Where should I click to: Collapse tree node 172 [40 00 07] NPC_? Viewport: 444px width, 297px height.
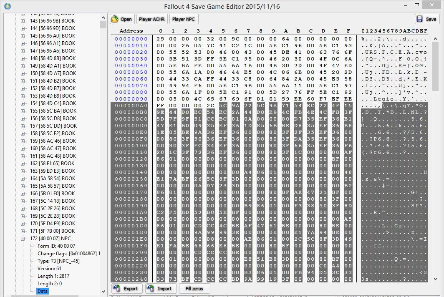click(23, 239)
